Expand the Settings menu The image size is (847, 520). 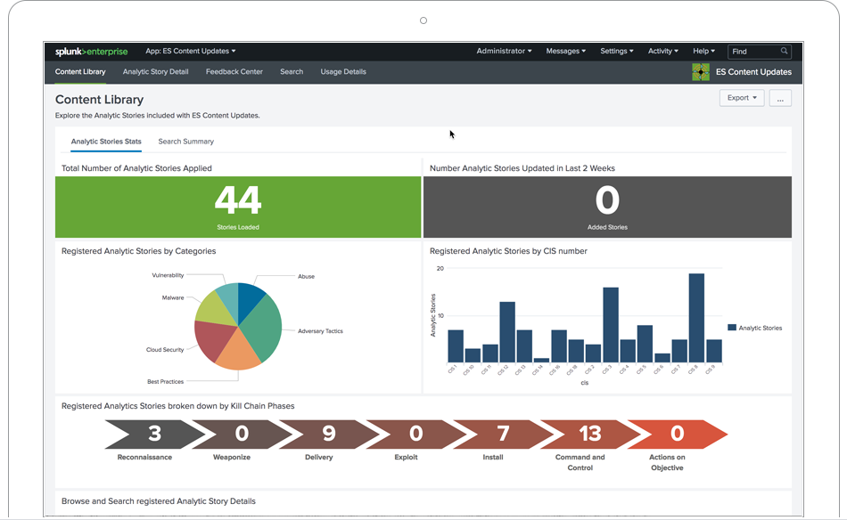[x=617, y=51]
